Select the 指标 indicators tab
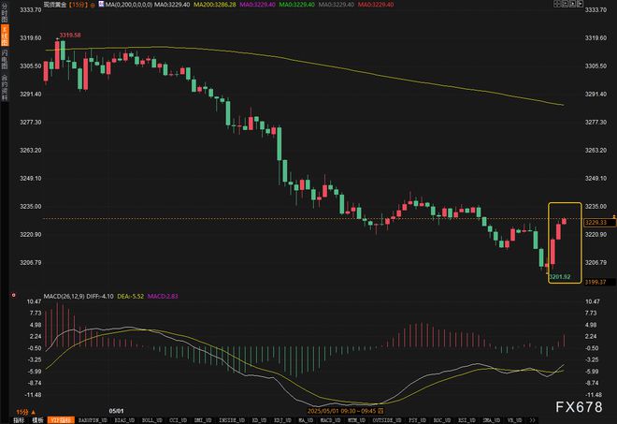Screen dimensions: 617x424 click(19, 420)
